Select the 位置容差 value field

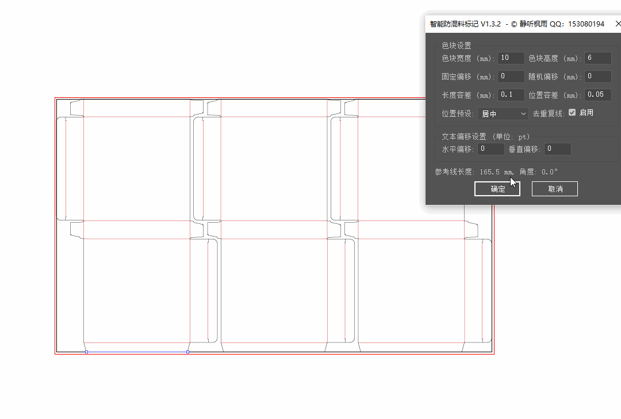tap(597, 95)
